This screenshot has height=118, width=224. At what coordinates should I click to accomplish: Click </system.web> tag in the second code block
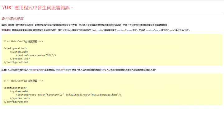[20, 98]
